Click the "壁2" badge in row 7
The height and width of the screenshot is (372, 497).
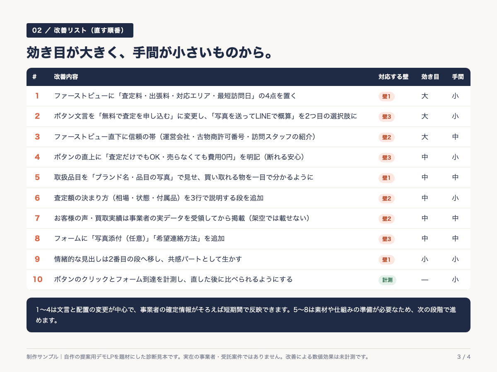pyautogui.click(x=386, y=219)
